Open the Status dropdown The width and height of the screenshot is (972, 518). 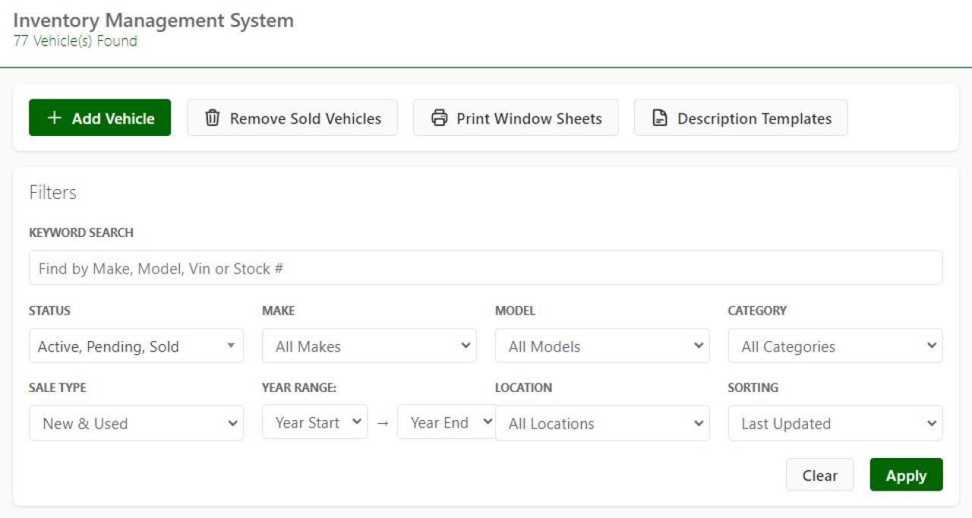[x=137, y=346]
